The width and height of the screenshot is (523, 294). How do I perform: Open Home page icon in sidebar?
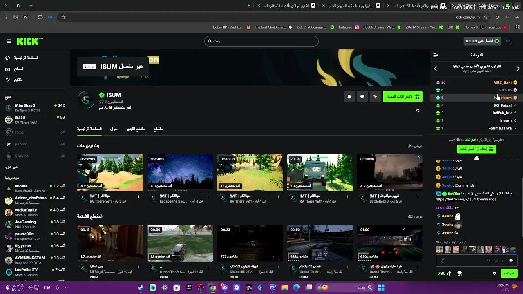pos(8,58)
